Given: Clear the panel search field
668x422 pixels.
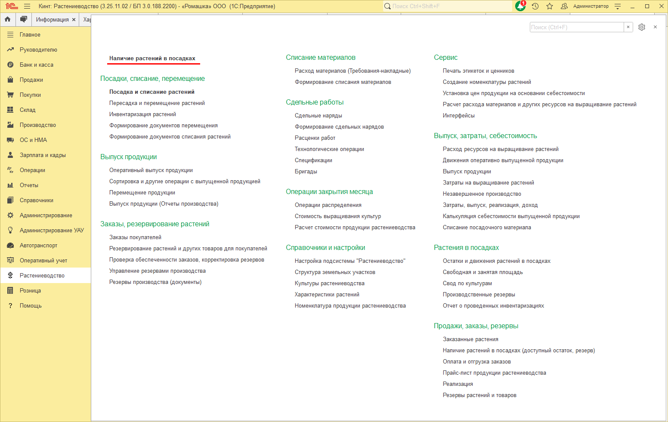Looking at the screenshot, I should [x=628, y=27].
